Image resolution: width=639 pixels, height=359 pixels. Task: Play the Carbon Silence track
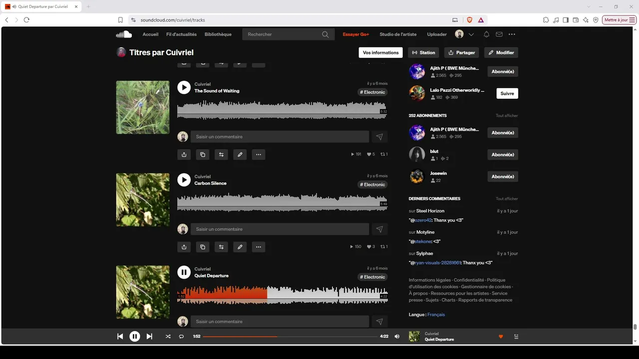click(x=184, y=180)
